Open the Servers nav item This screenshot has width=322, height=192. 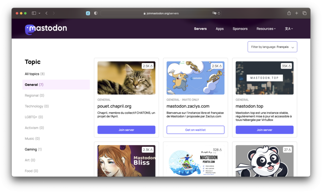[200, 29]
